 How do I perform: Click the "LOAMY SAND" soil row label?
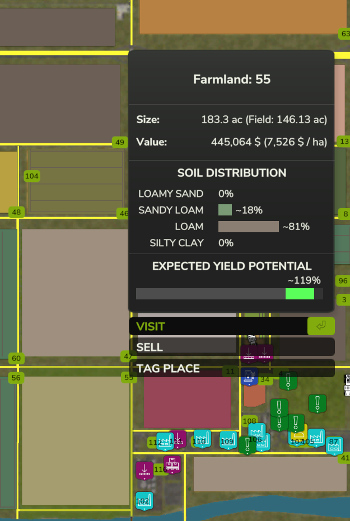(x=171, y=194)
